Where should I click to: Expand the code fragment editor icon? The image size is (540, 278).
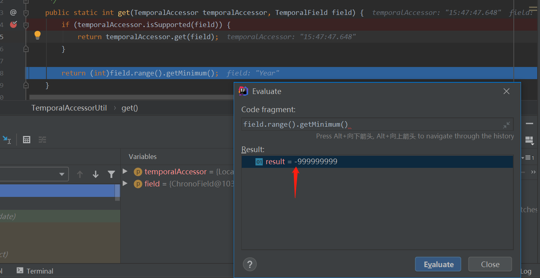coord(507,125)
